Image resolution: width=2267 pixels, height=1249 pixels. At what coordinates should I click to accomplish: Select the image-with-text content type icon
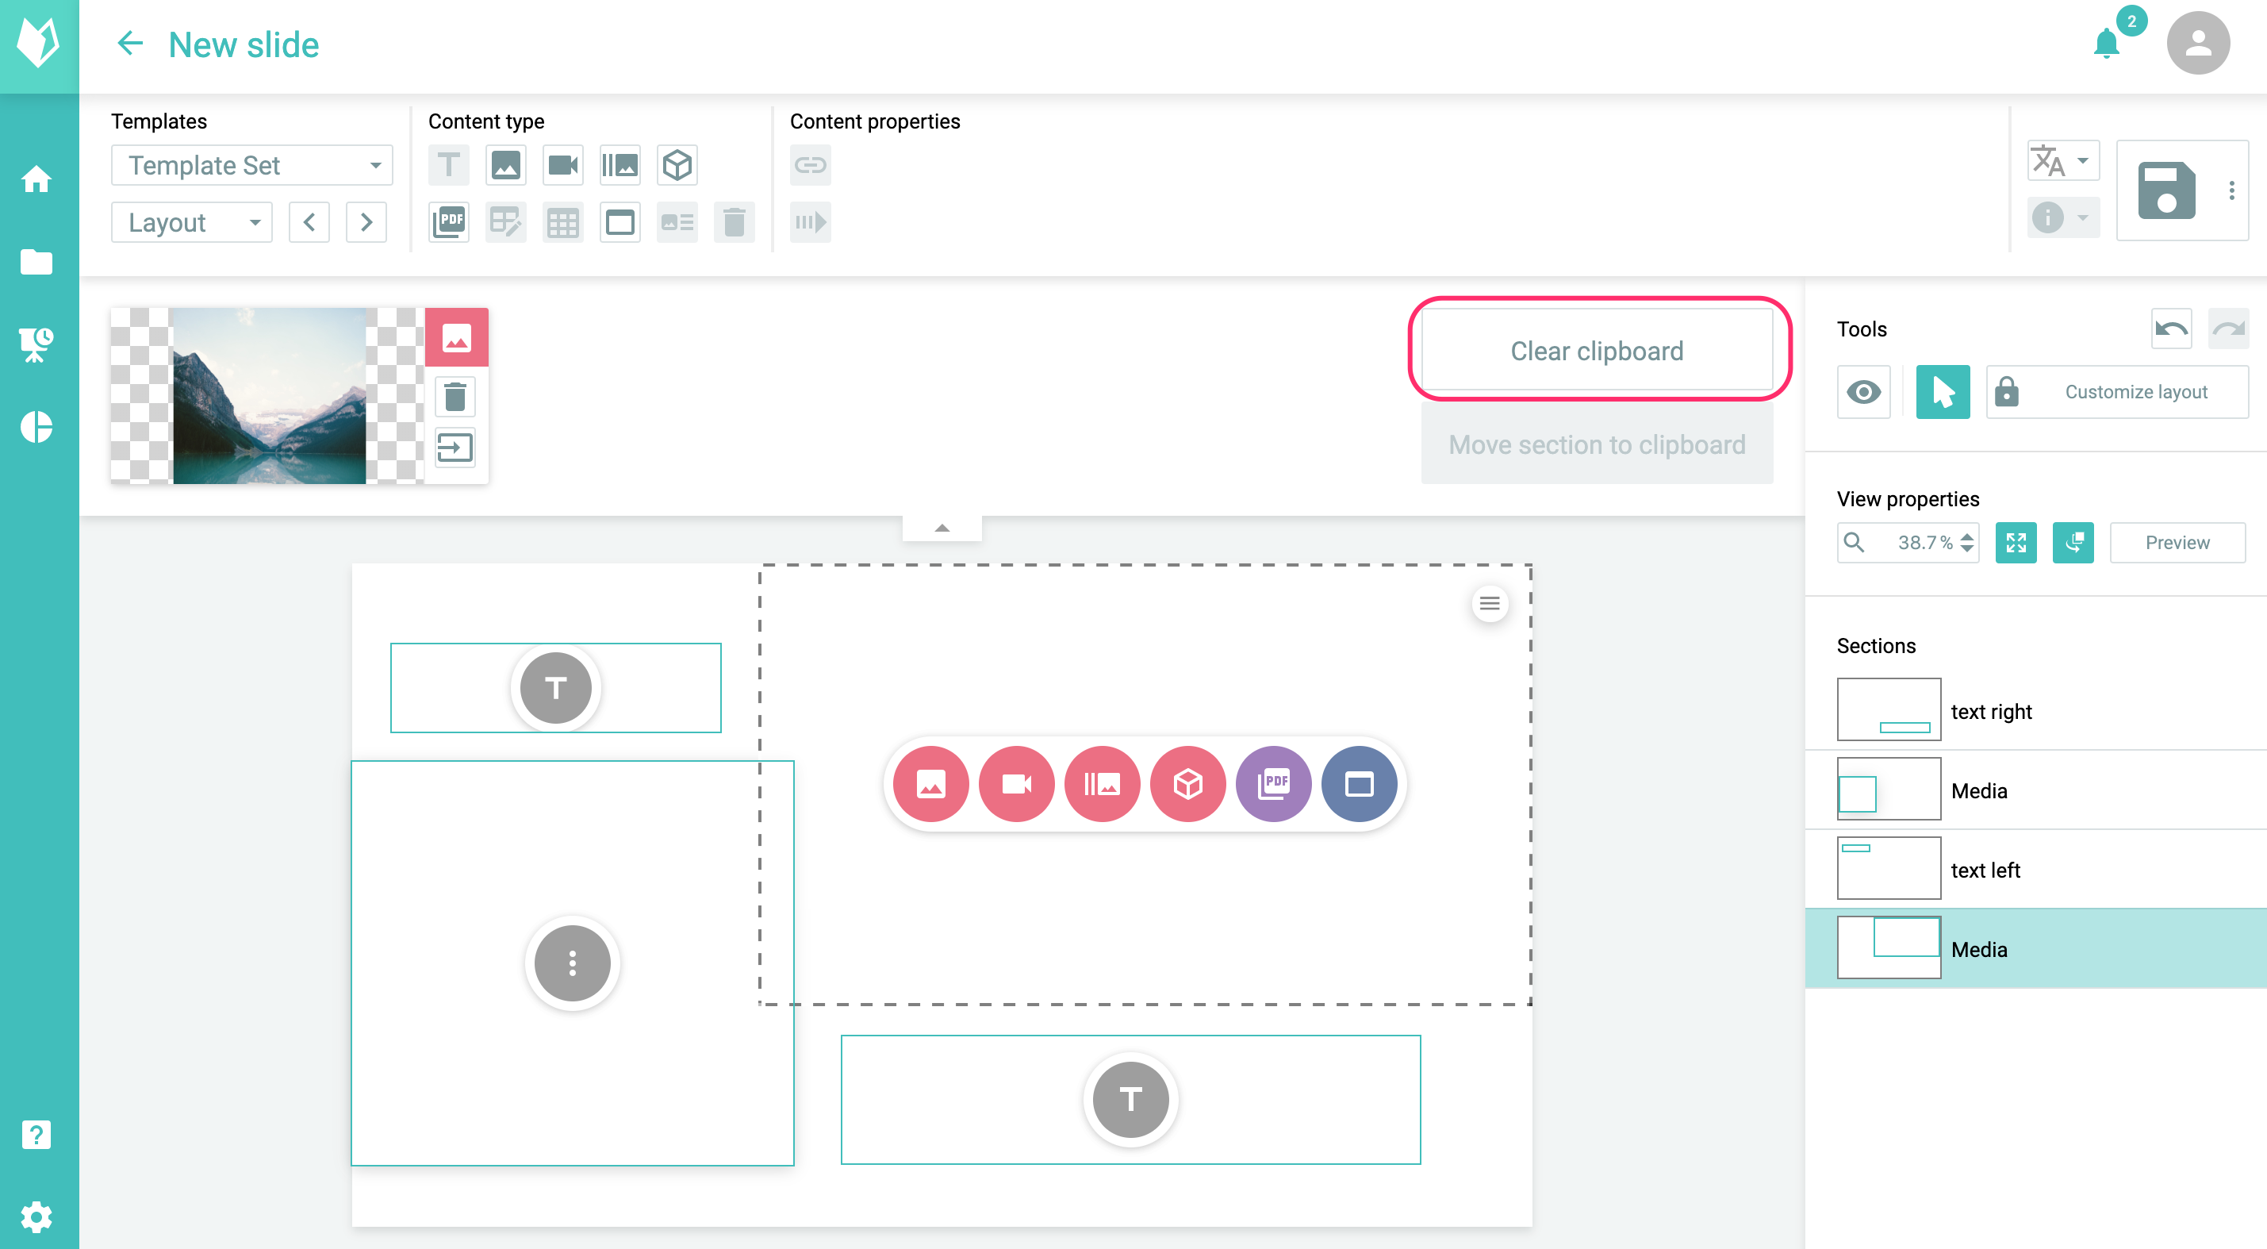click(x=677, y=222)
